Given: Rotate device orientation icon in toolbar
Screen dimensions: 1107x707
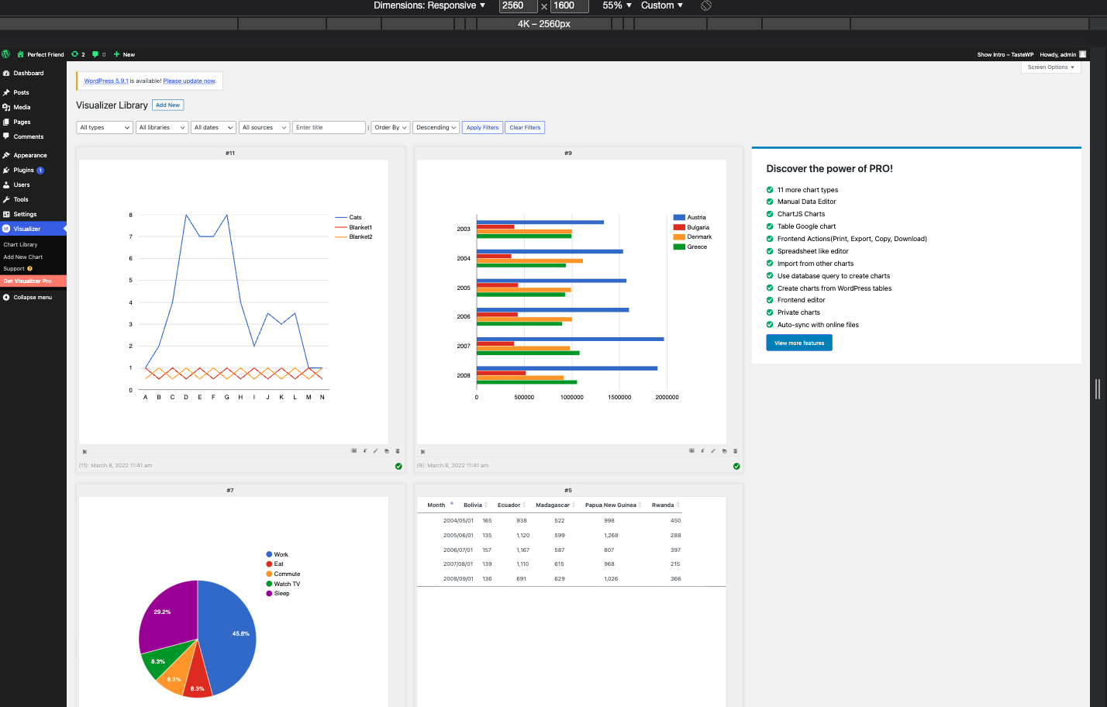Looking at the screenshot, I should click(706, 5).
